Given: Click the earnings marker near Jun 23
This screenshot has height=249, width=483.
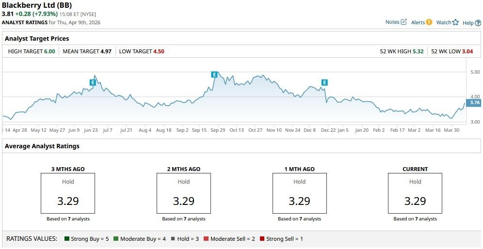Looking at the screenshot, I should tap(92, 82).
